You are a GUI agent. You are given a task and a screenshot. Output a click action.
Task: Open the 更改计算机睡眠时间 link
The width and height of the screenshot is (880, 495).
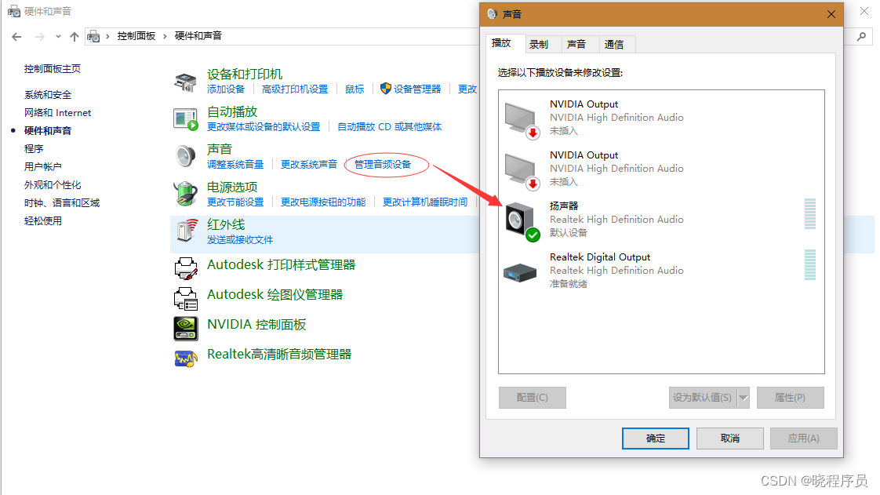(x=425, y=202)
